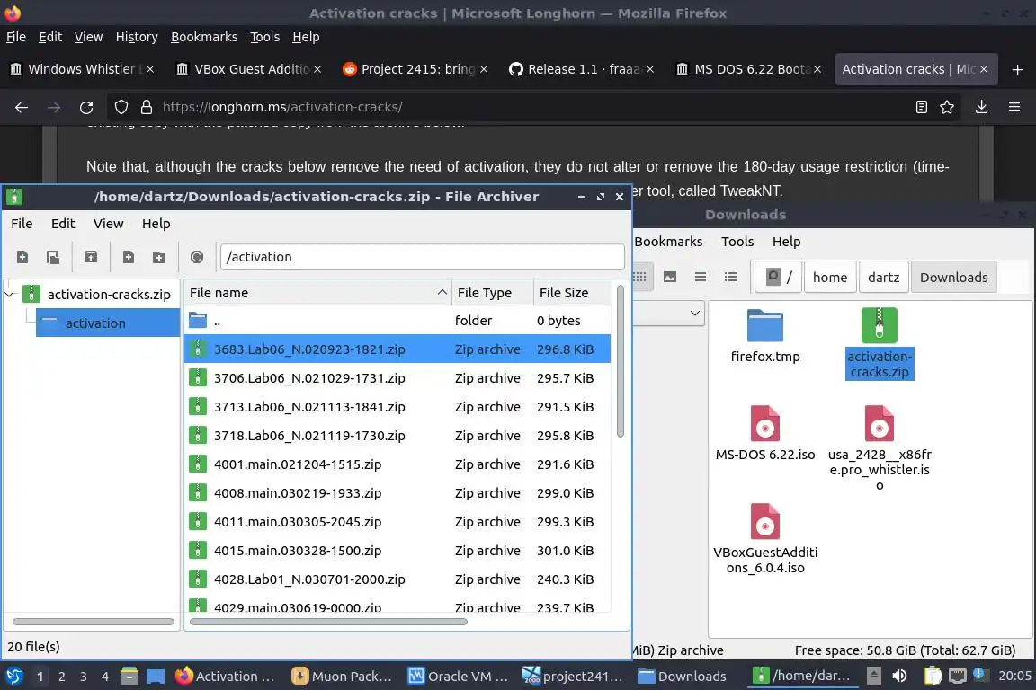Open Firefox downloads panel icon
The image size is (1036, 690).
[981, 107]
